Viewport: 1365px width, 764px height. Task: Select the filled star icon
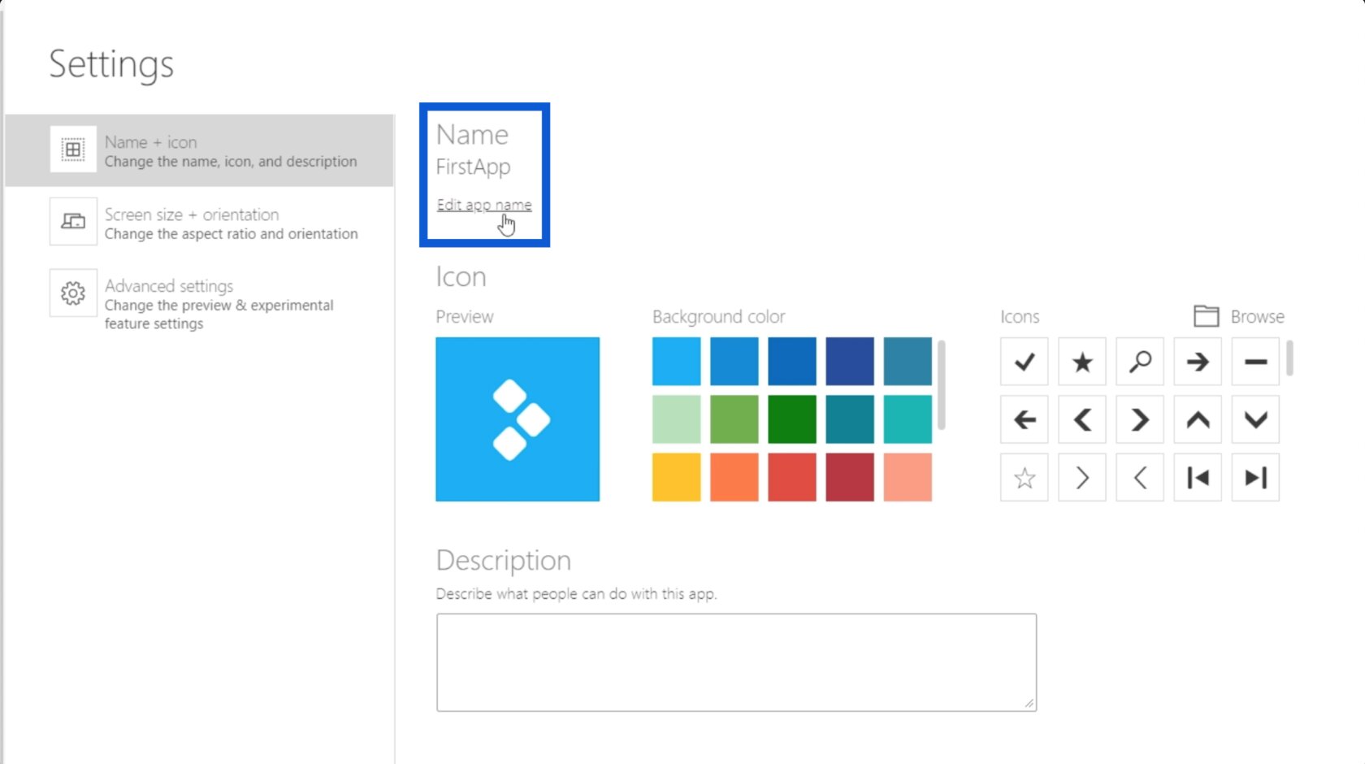[1081, 362]
